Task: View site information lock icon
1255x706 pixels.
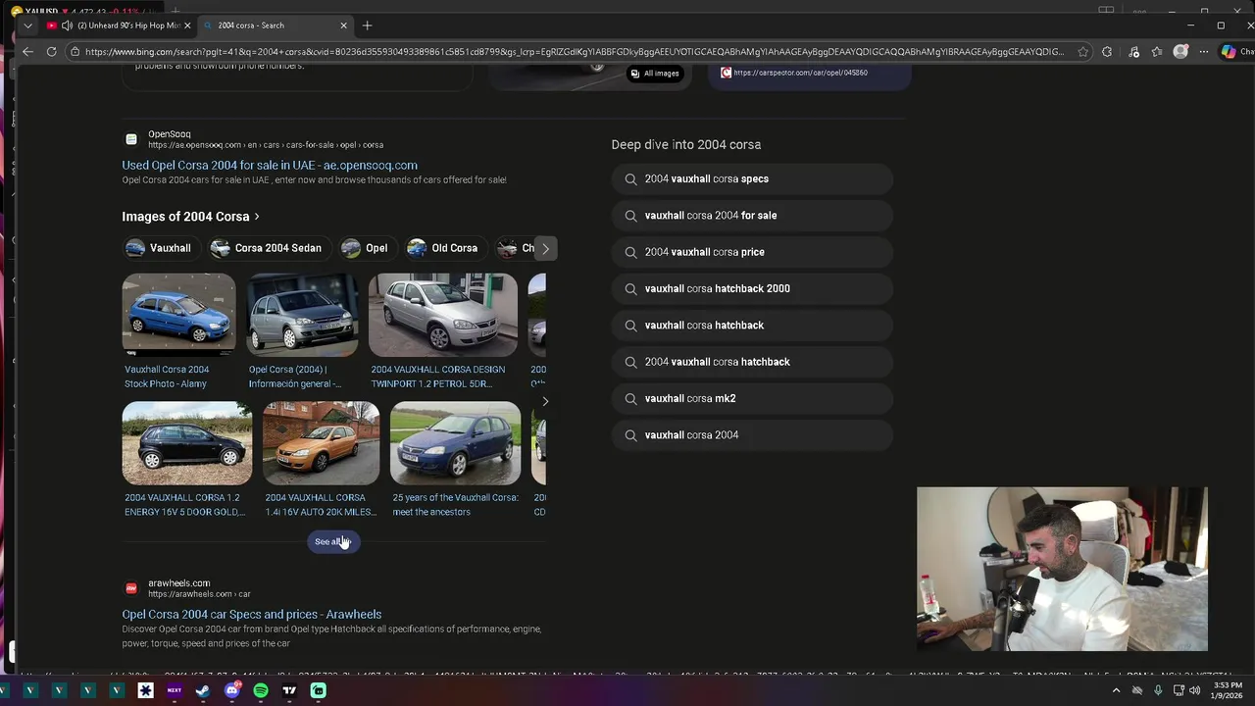Action: [x=75, y=52]
